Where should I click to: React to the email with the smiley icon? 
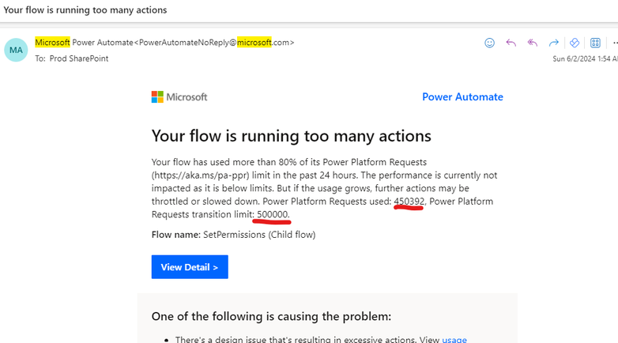click(x=489, y=43)
